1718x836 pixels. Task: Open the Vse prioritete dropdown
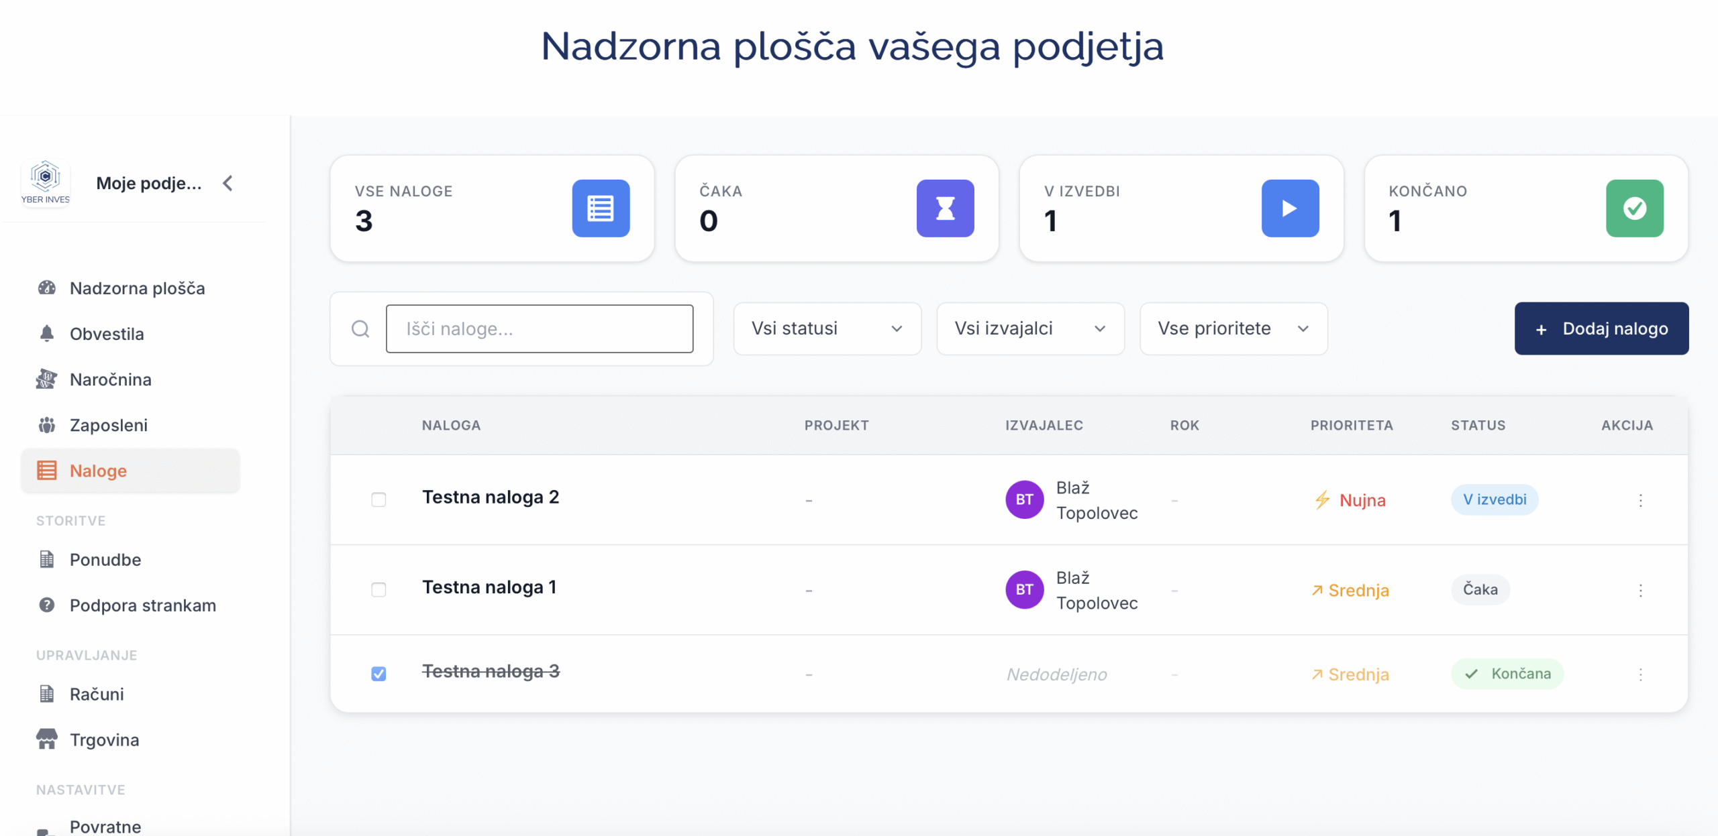click(1233, 329)
